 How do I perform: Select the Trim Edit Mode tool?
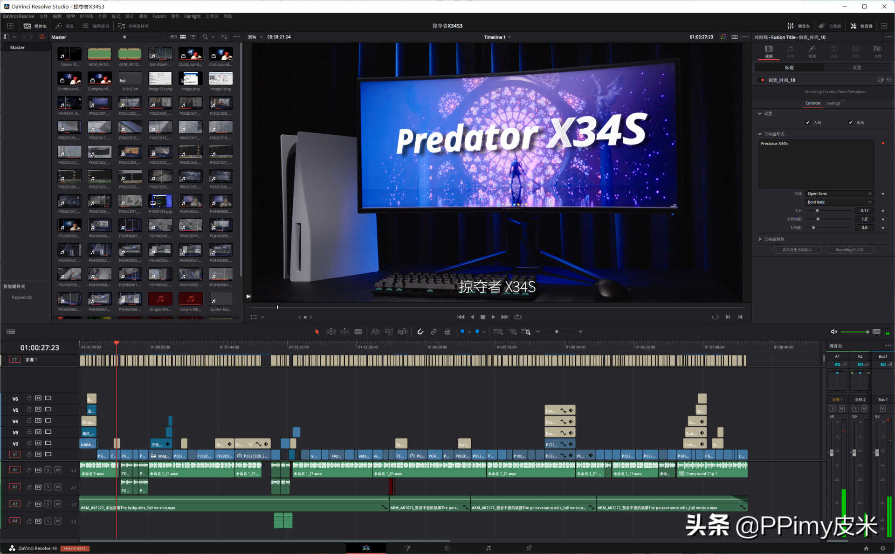coord(331,332)
